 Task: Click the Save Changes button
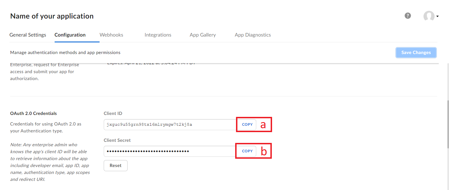pos(416,53)
